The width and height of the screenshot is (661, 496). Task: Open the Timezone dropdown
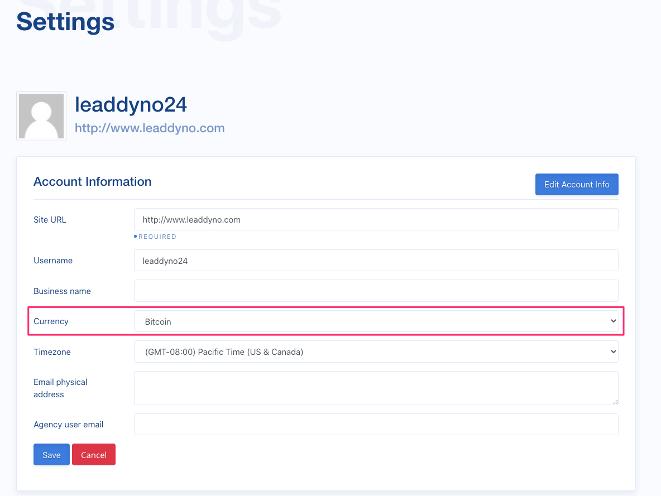(376, 351)
